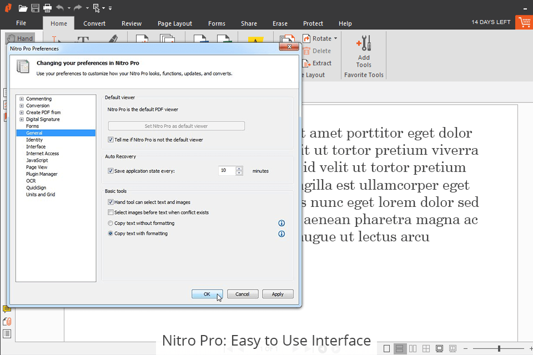Select JavaScript in preferences tree
533x355 pixels.
37,160
